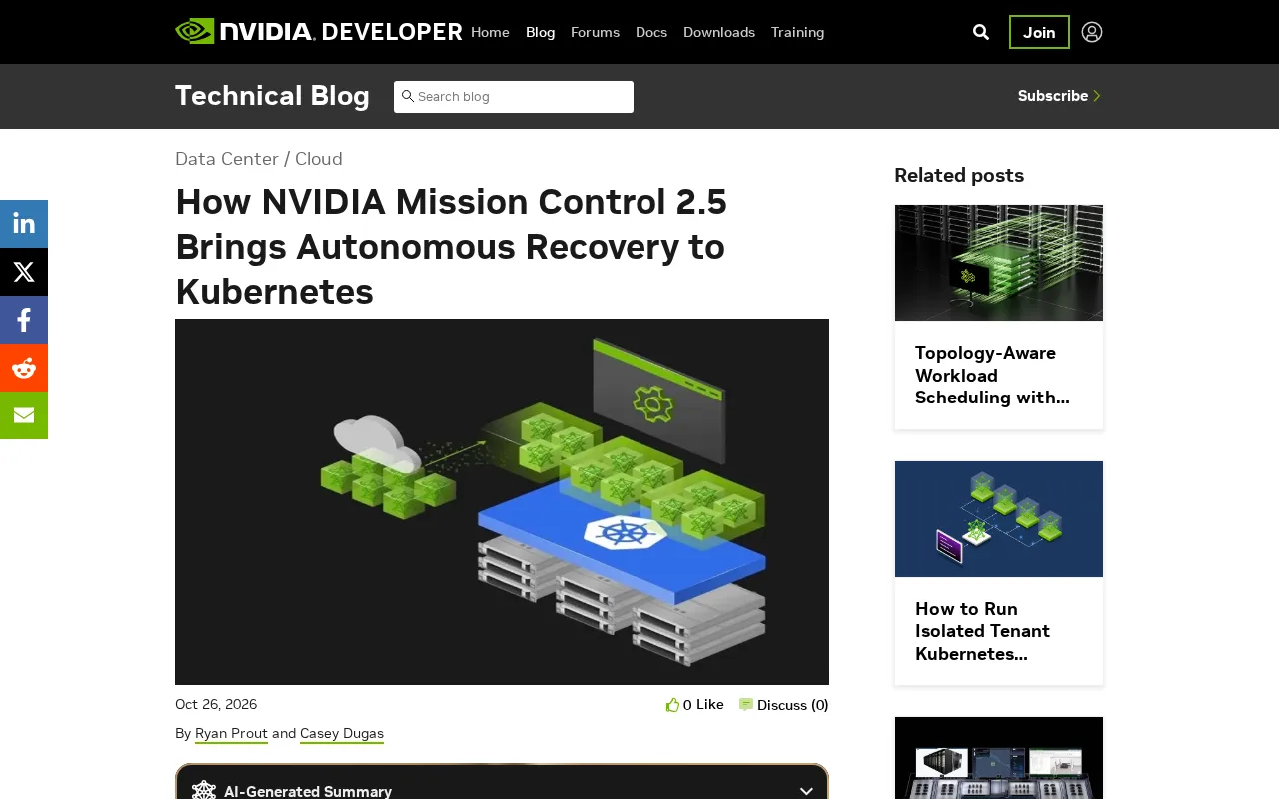
Task: Share the article on Facebook
Action: 24,320
